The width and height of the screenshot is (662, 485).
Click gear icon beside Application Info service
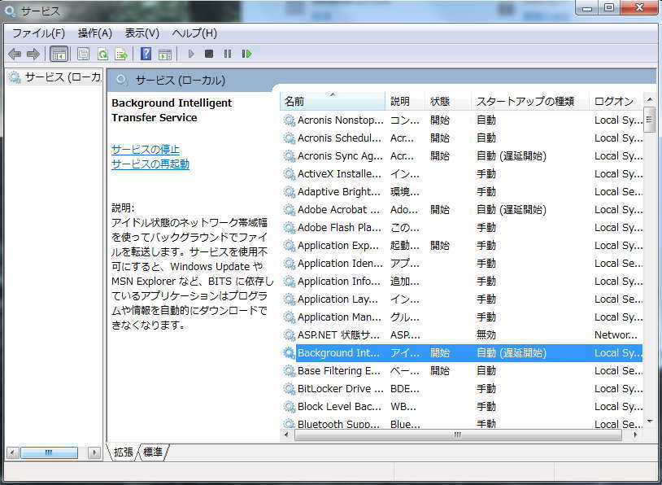pyautogui.click(x=289, y=282)
